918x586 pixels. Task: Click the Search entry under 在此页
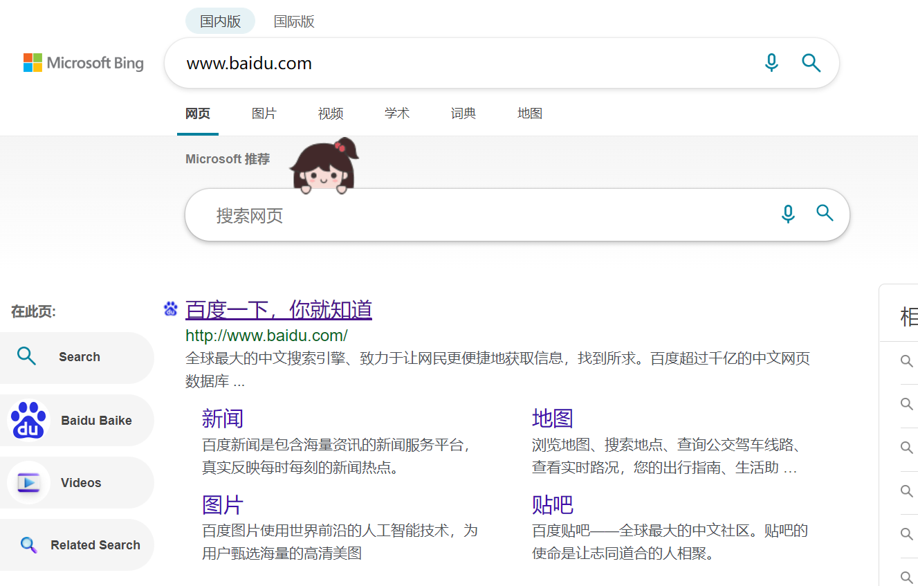click(76, 356)
